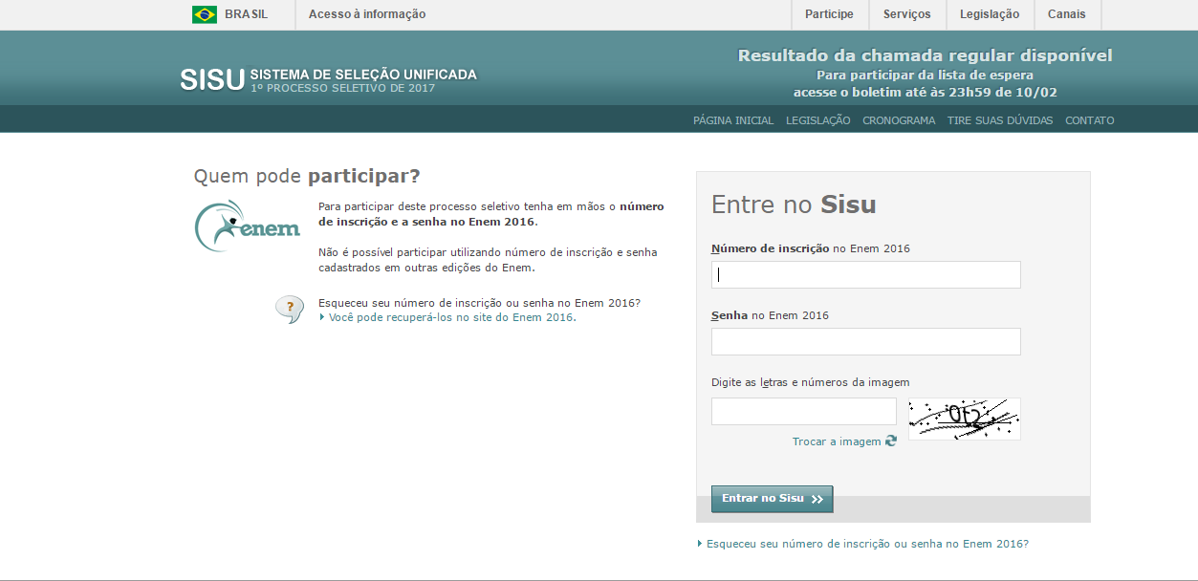Open the Participe menu
Viewport: 1198px width, 581px height.
[829, 14]
